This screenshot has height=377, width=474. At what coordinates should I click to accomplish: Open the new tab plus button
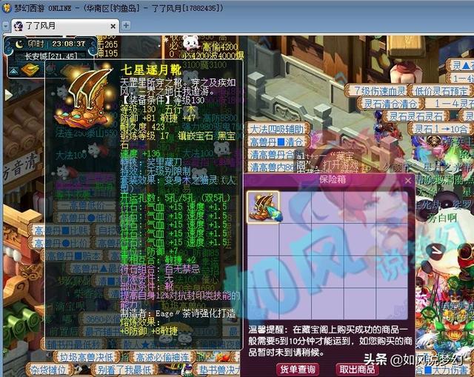[x=126, y=25]
